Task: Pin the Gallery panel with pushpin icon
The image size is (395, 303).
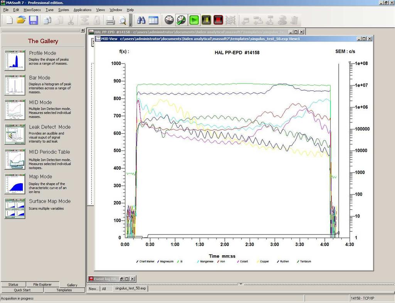Action: (83, 30)
